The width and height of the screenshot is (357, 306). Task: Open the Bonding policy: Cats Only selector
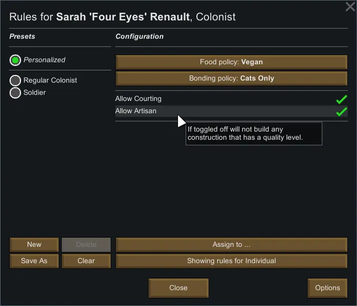pos(232,79)
